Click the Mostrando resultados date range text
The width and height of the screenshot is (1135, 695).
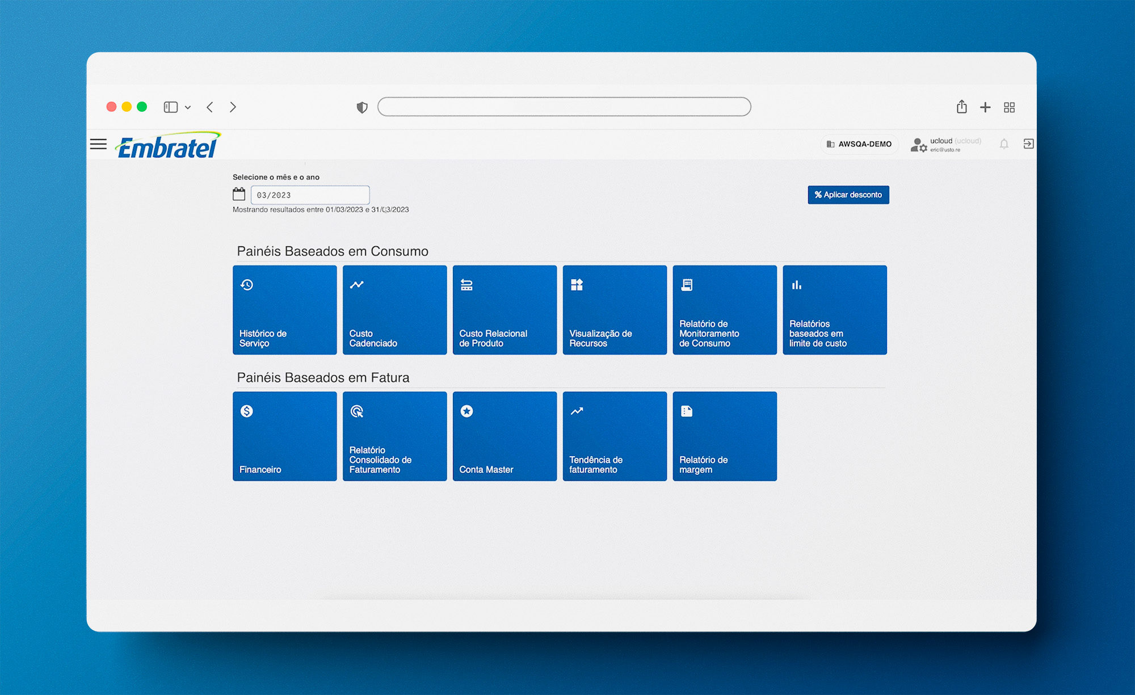pyautogui.click(x=321, y=210)
